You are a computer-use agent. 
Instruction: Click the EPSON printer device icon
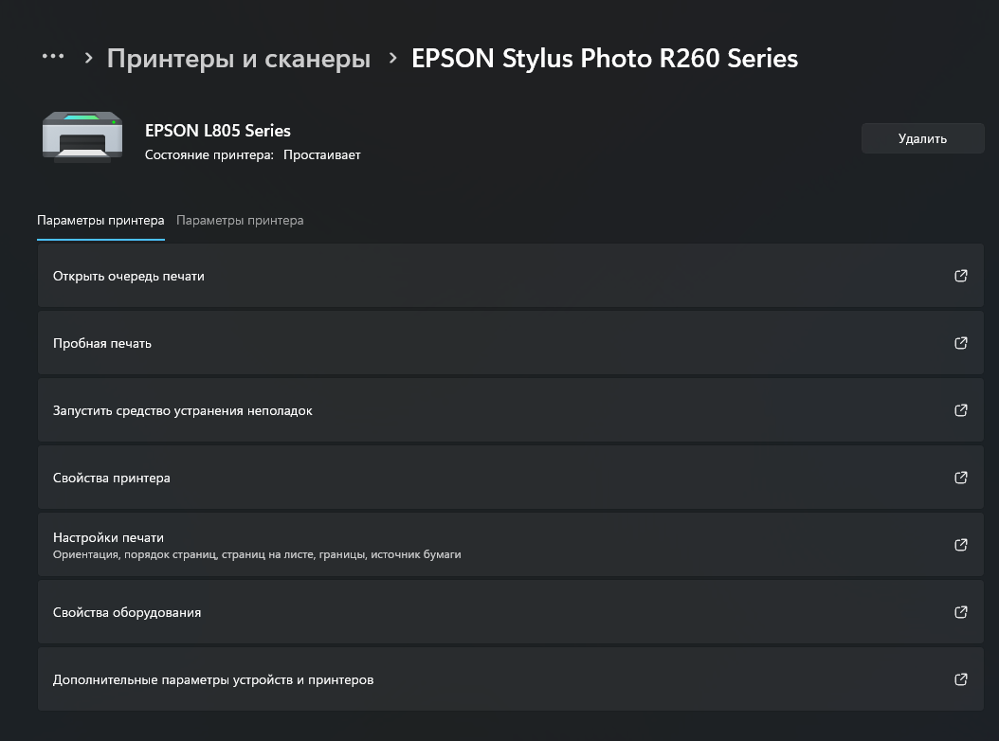(82, 137)
